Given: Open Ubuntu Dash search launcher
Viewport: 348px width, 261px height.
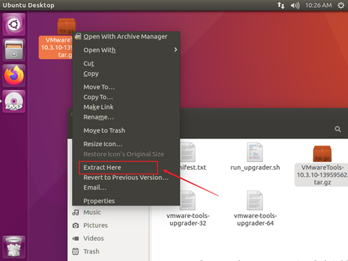Looking at the screenshot, I should pos(14,24).
